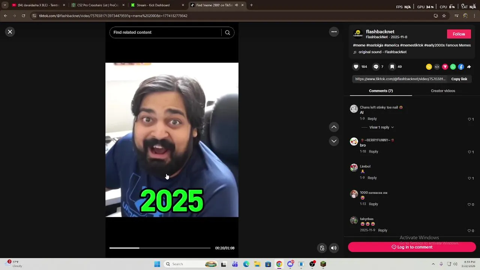Follow the flashbacknet account
The width and height of the screenshot is (480, 270).
click(x=459, y=34)
